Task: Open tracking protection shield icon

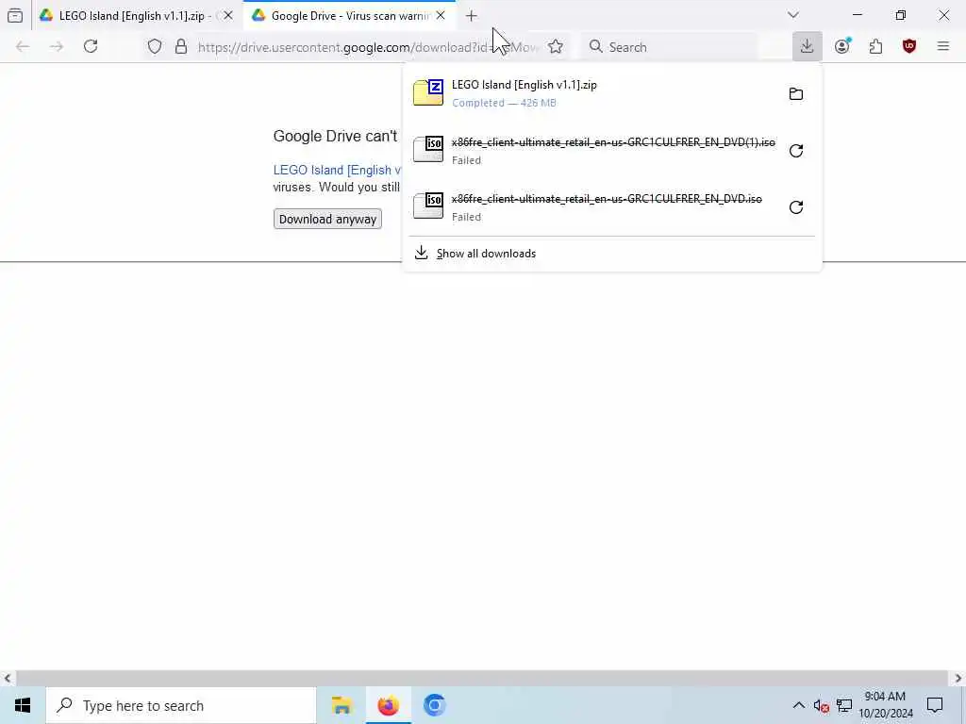Action: (155, 47)
